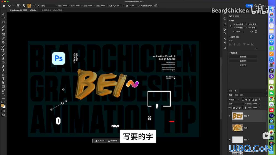Align top edges in Properties panel
Viewport: 276px width, 155px height.
tap(244, 44)
